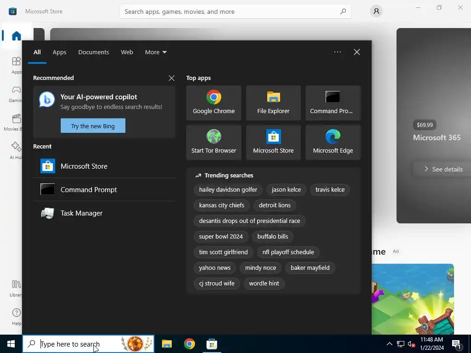Search trending detroit lions
The width and height of the screenshot is (471, 353).
click(x=275, y=205)
